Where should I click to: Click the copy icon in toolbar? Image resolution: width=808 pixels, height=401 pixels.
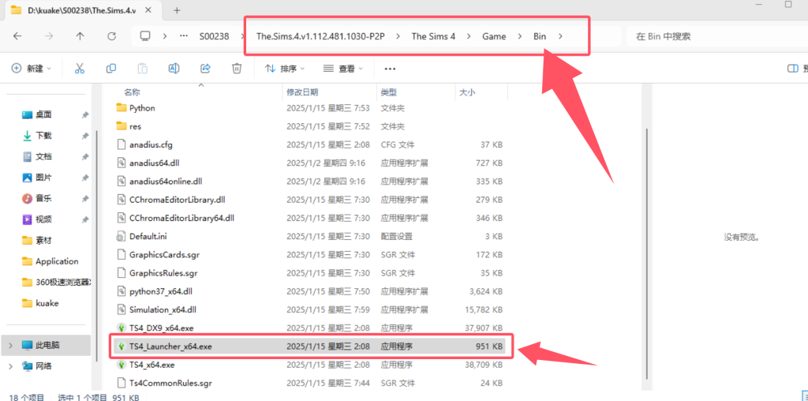110,69
